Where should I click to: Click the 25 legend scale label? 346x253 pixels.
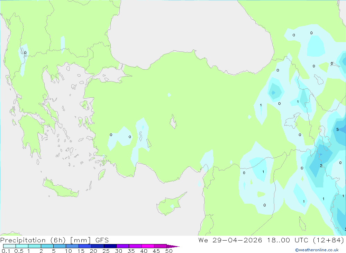click(x=106, y=251)
